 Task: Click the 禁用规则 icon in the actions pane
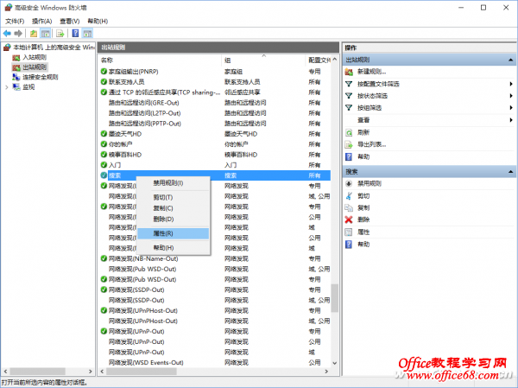coord(349,183)
